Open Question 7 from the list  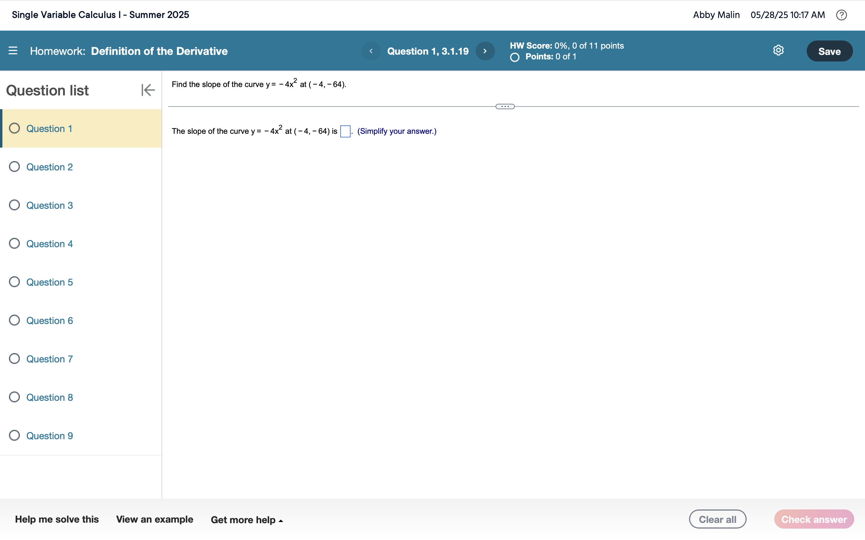[x=49, y=359]
